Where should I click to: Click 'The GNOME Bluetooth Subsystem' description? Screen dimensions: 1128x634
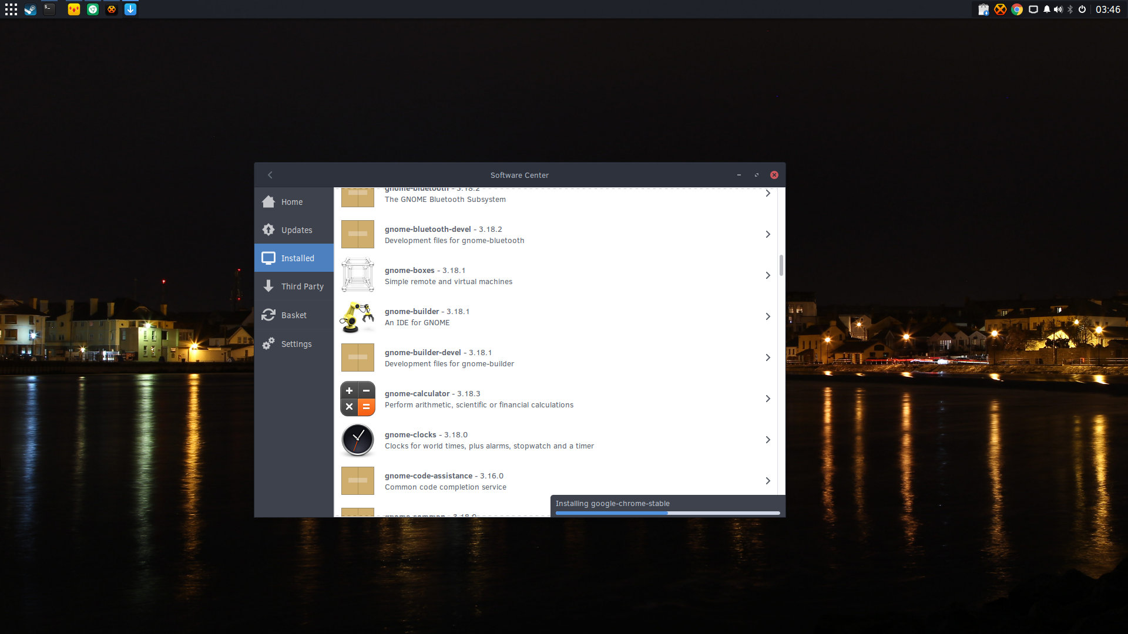(x=445, y=200)
